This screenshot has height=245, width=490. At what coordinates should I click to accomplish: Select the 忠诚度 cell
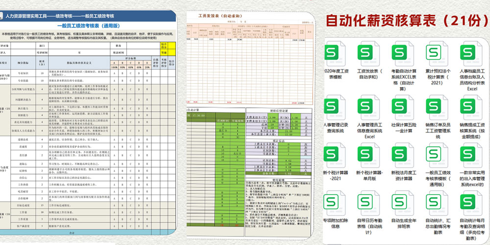[24, 147]
